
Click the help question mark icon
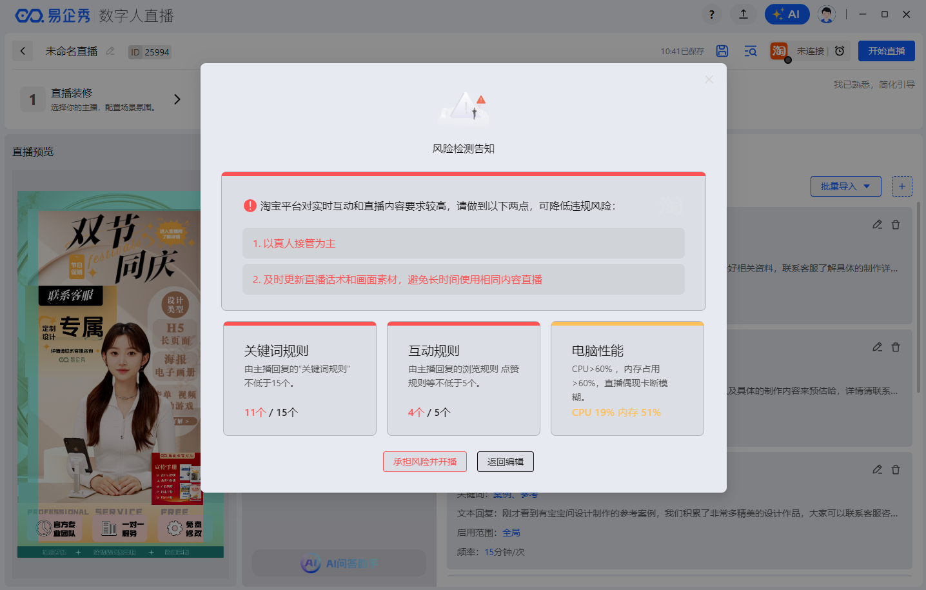click(x=711, y=14)
